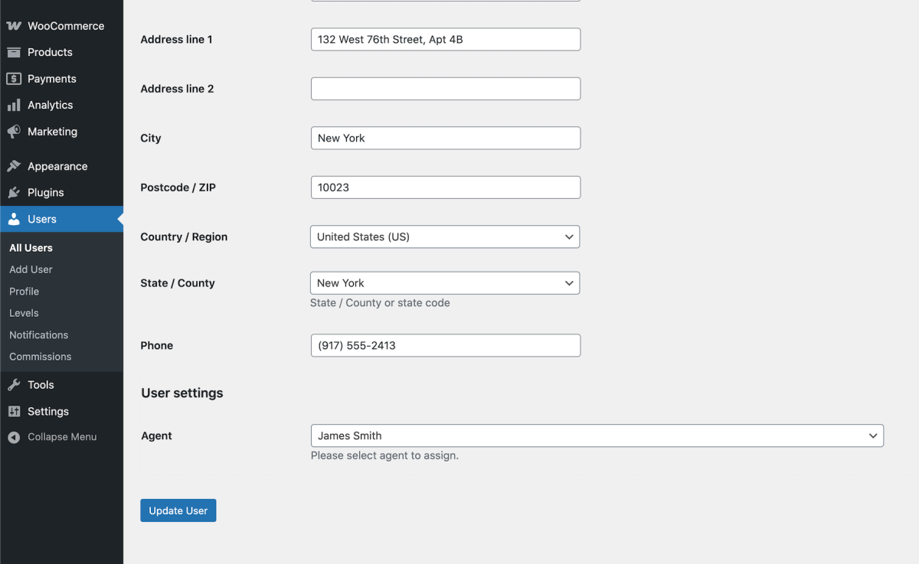
Task: Expand the Agent selection dropdown
Action: [597, 436]
